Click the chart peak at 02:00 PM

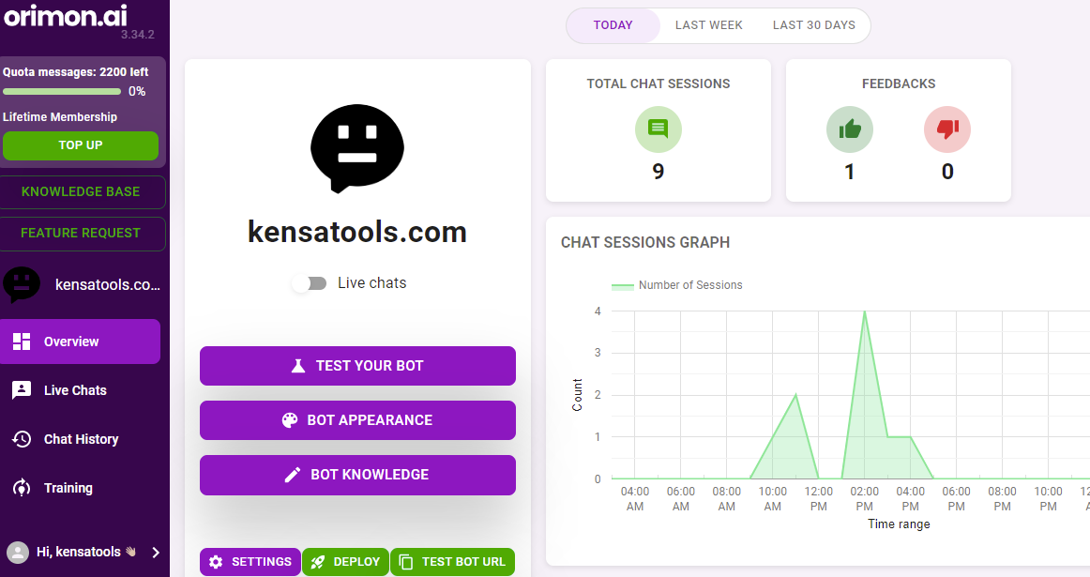(x=864, y=311)
